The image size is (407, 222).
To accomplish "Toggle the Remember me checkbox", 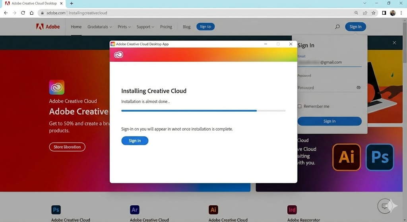I will tap(300, 106).
